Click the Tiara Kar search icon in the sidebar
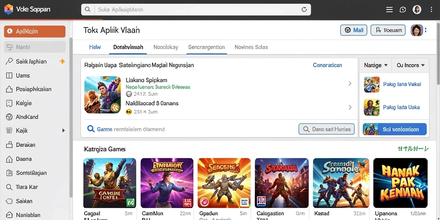The image size is (440, 220). pyautogui.click(x=9, y=187)
